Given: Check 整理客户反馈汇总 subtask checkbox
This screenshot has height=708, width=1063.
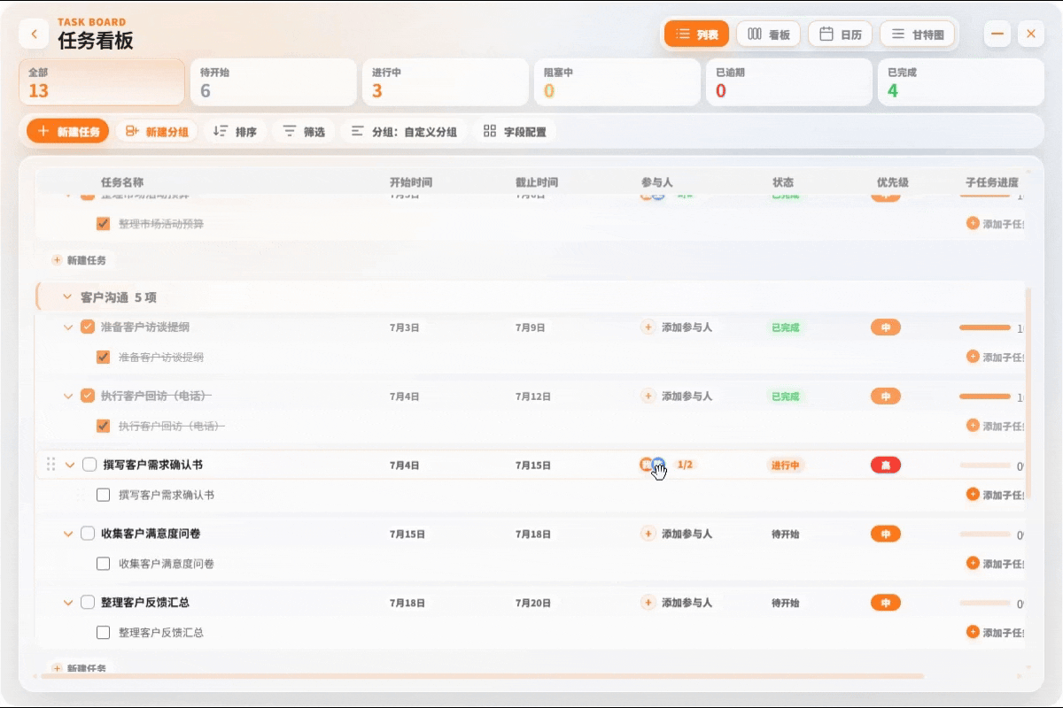Looking at the screenshot, I should pos(103,633).
